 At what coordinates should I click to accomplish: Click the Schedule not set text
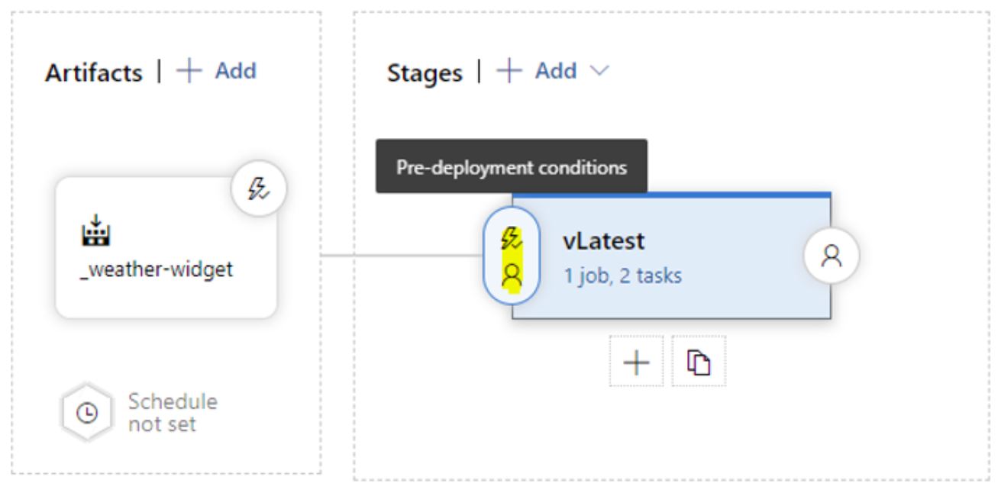coord(173,412)
